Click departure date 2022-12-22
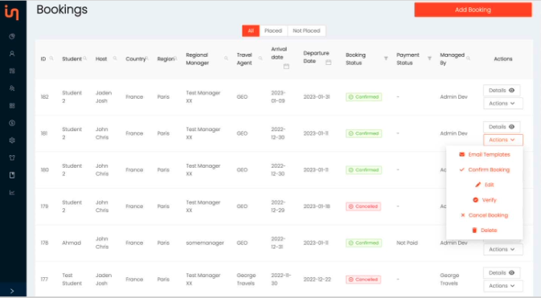Image resolution: width=541 pixels, height=298 pixels. 317,280
